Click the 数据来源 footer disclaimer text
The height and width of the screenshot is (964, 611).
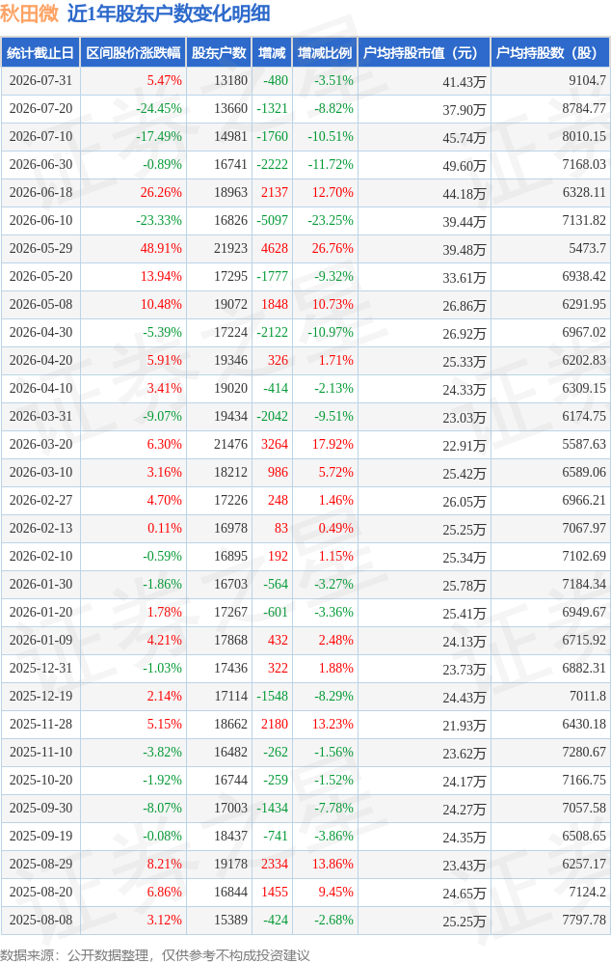coord(155,954)
